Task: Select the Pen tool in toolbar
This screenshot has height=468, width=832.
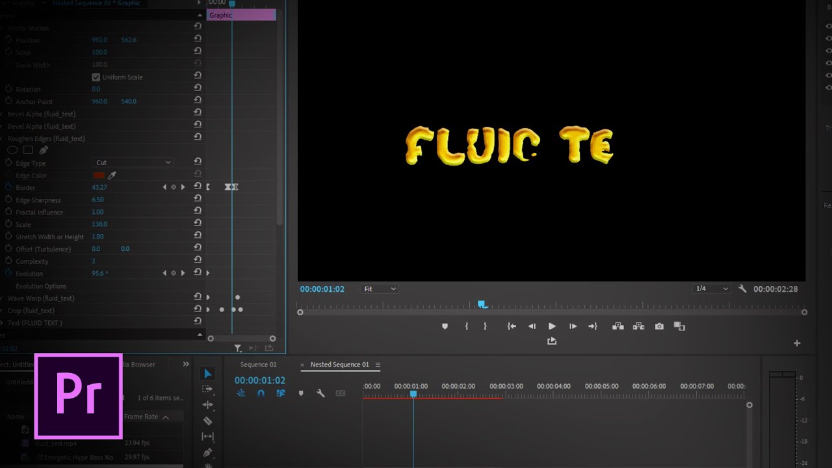Action: [207, 452]
